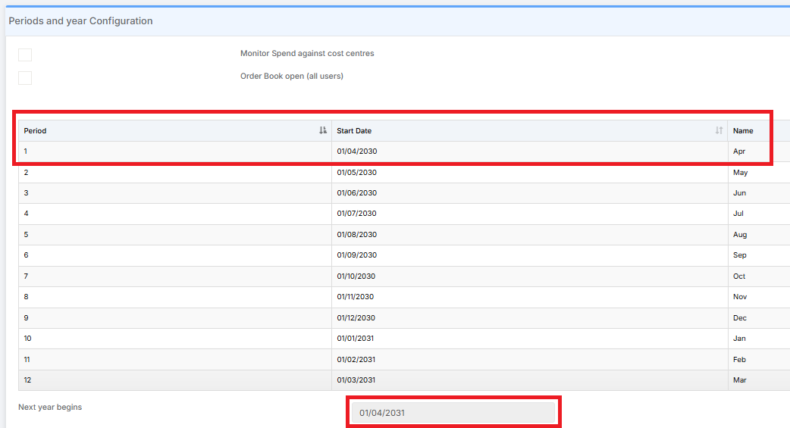This screenshot has width=790, height=428.
Task: Sort table by Period column header
Action: tap(36, 131)
